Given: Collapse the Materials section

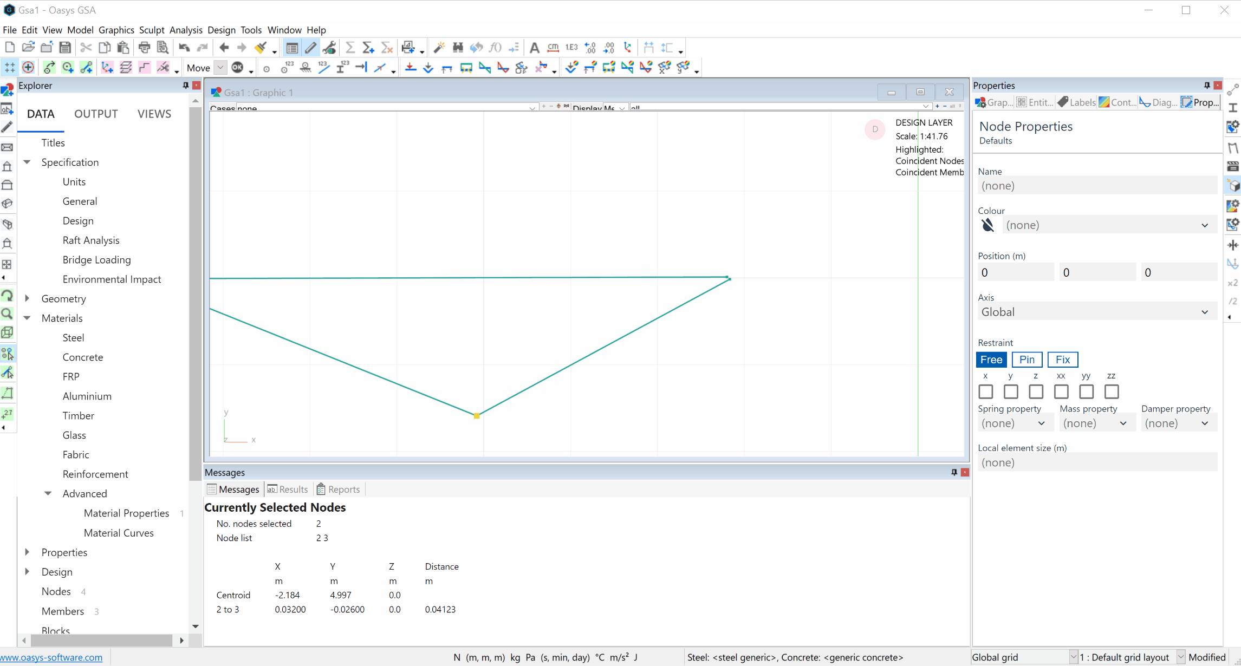Looking at the screenshot, I should click(x=27, y=318).
